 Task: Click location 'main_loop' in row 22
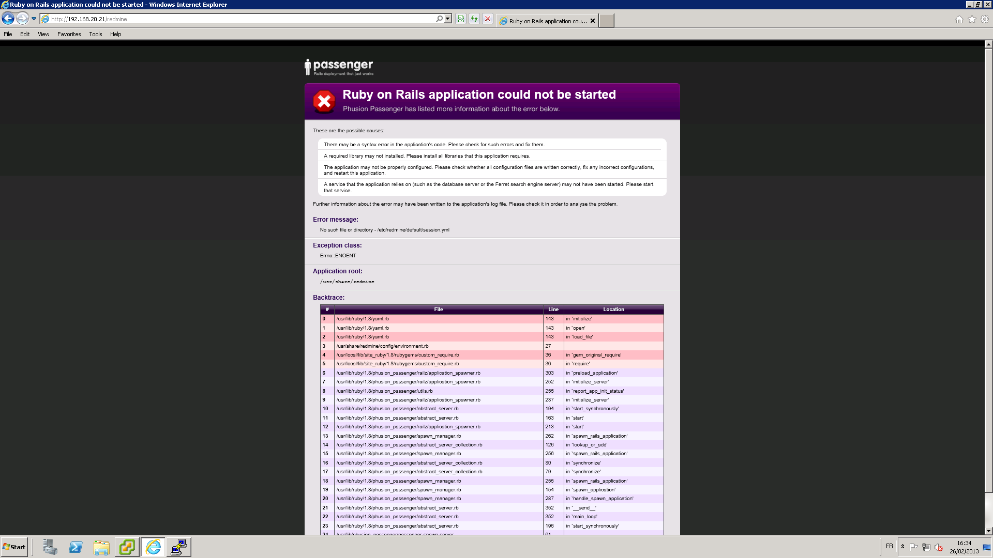581,517
